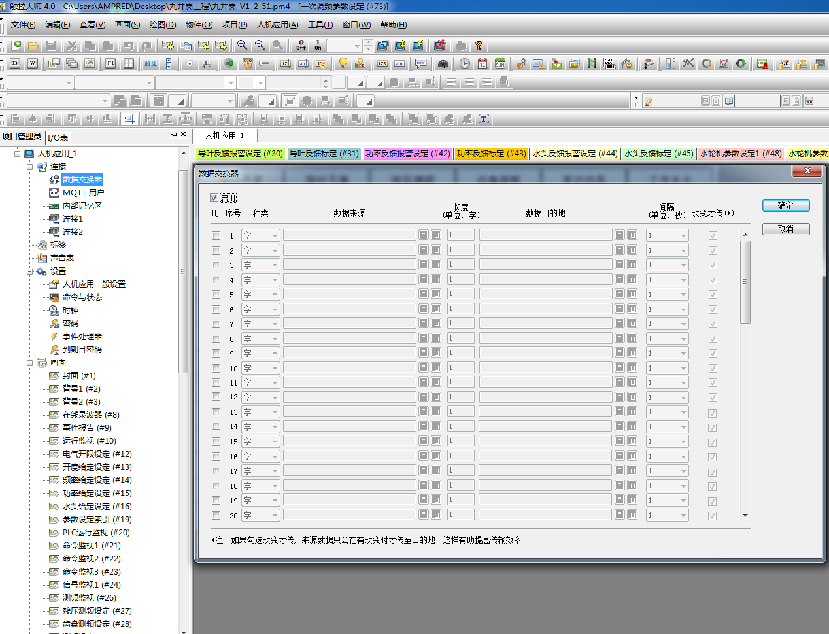Click the dialog's vertical scrollbar thumb
The height and width of the screenshot is (634, 829).
(x=745, y=282)
